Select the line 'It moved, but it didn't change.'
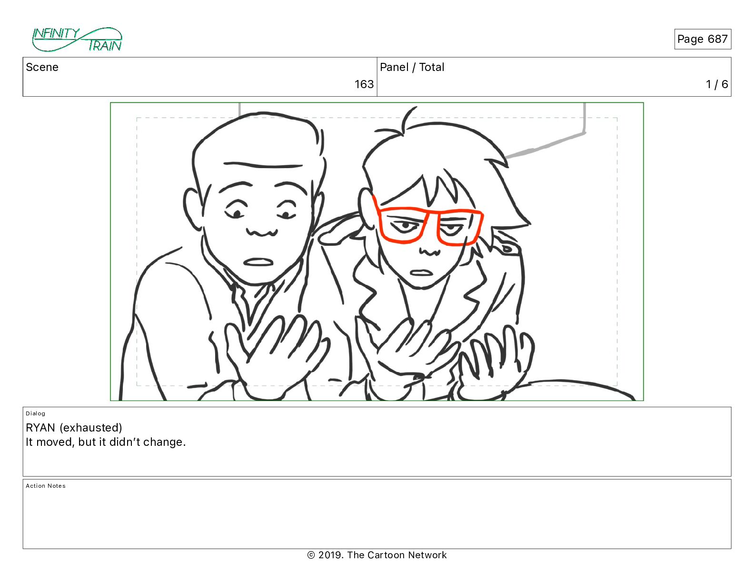The height and width of the screenshot is (583, 754). [106, 442]
